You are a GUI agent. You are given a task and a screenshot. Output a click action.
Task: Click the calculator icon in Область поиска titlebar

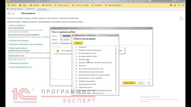click(x=101, y=35)
